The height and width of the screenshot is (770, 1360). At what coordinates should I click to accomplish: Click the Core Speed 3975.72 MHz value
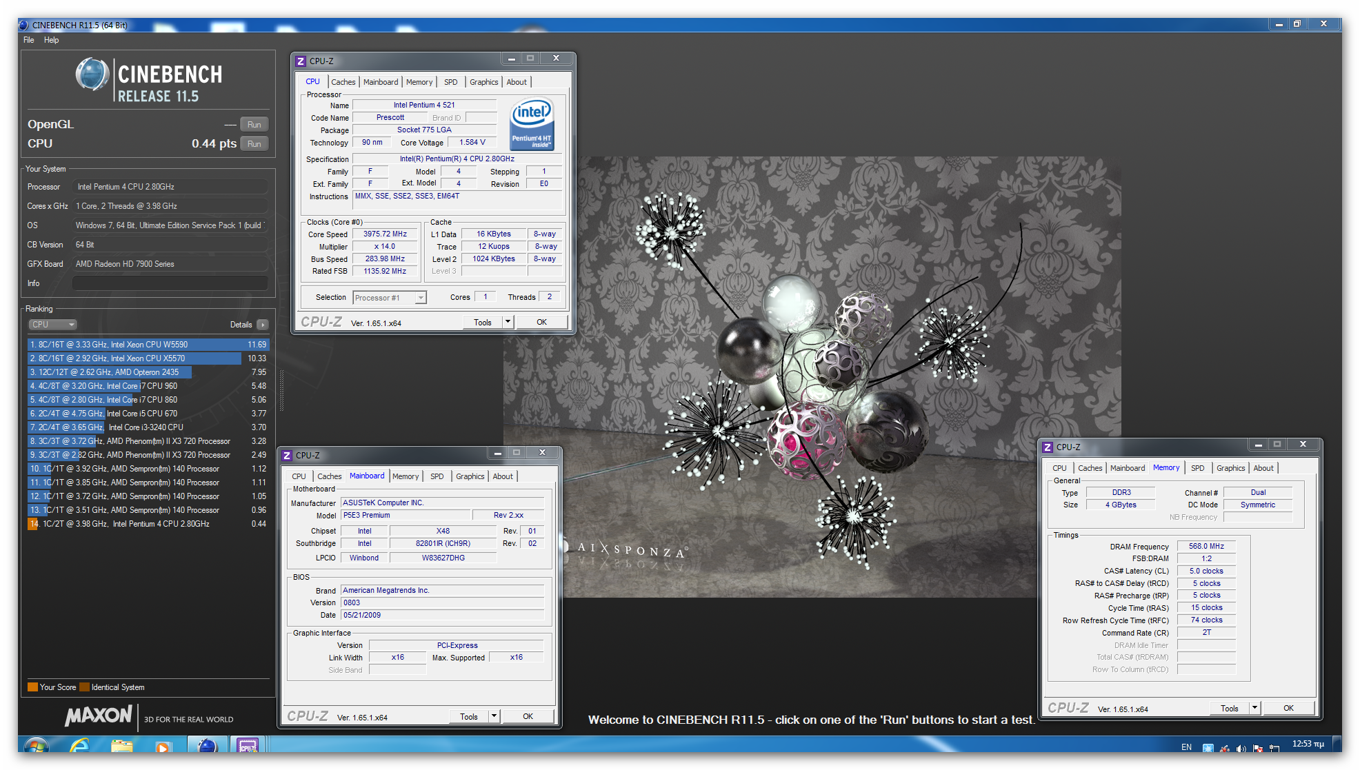386,234
